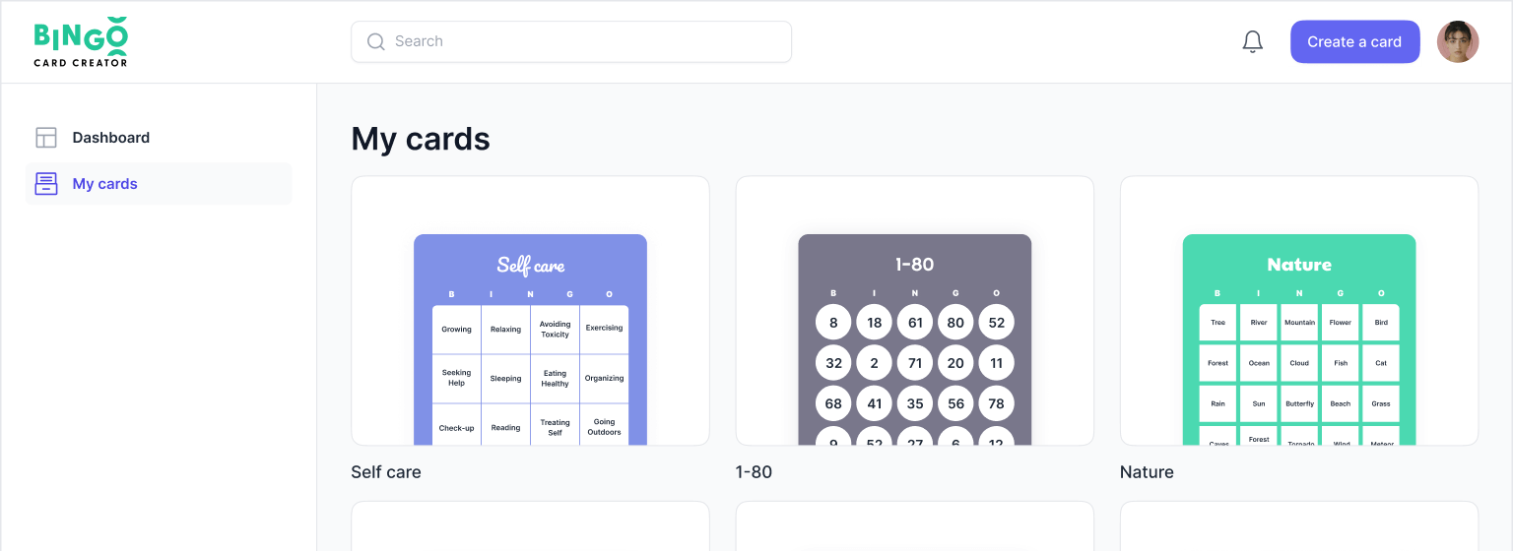Click the 1-80 card title
Image resolution: width=1513 pixels, height=551 pixels.
pyautogui.click(x=754, y=472)
